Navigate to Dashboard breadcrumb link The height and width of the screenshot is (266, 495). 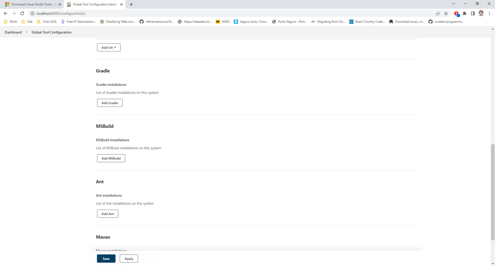click(13, 32)
